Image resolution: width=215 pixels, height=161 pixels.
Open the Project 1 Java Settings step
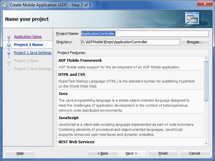33,53
